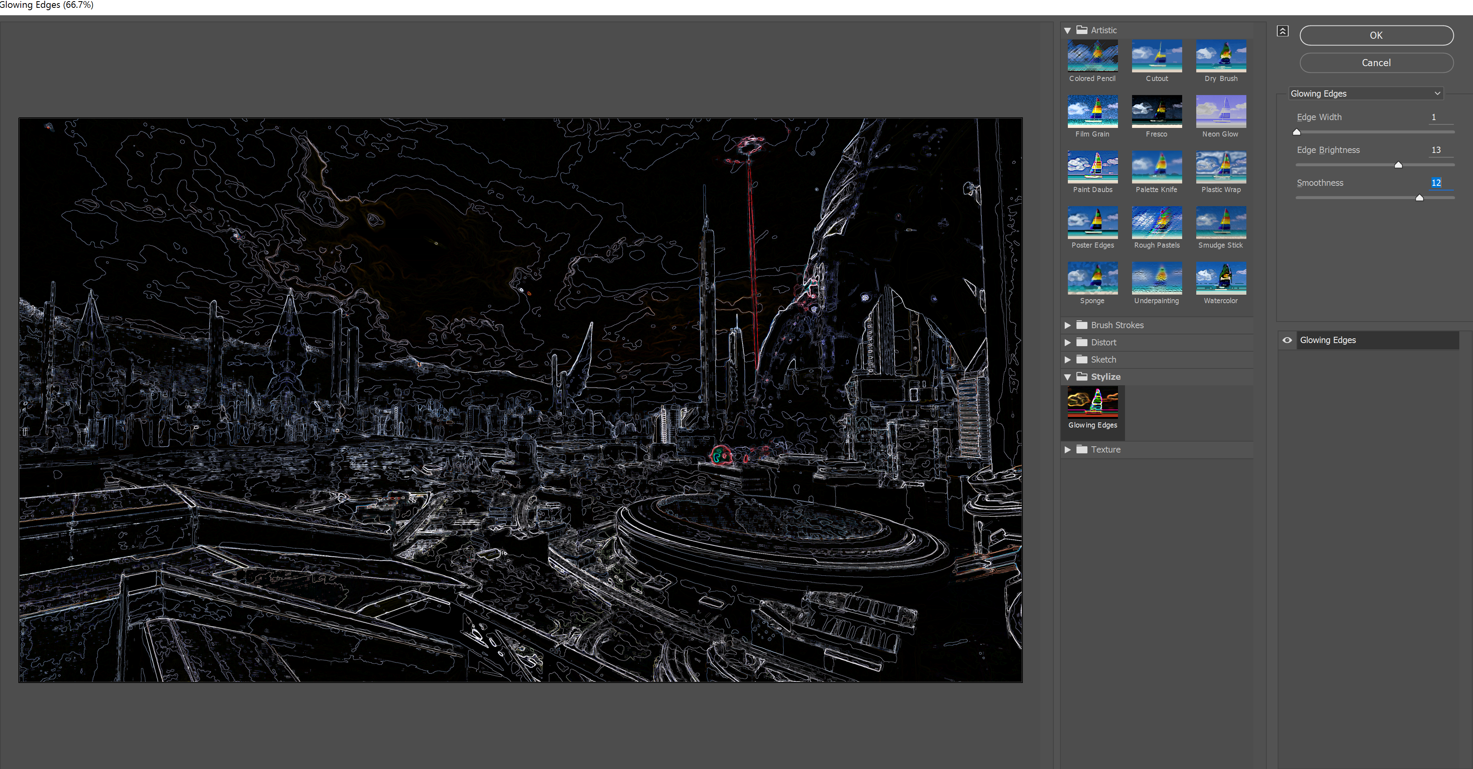Collapse the Artistic folder
The image size is (1473, 769).
[x=1067, y=30]
